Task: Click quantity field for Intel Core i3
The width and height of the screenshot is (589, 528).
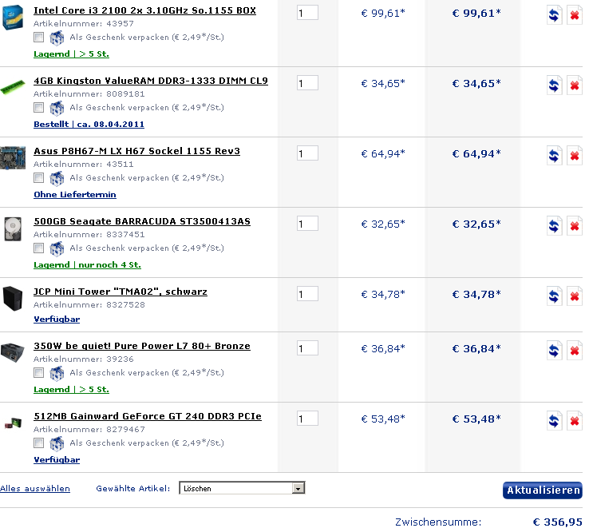Action: [x=307, y=13]
